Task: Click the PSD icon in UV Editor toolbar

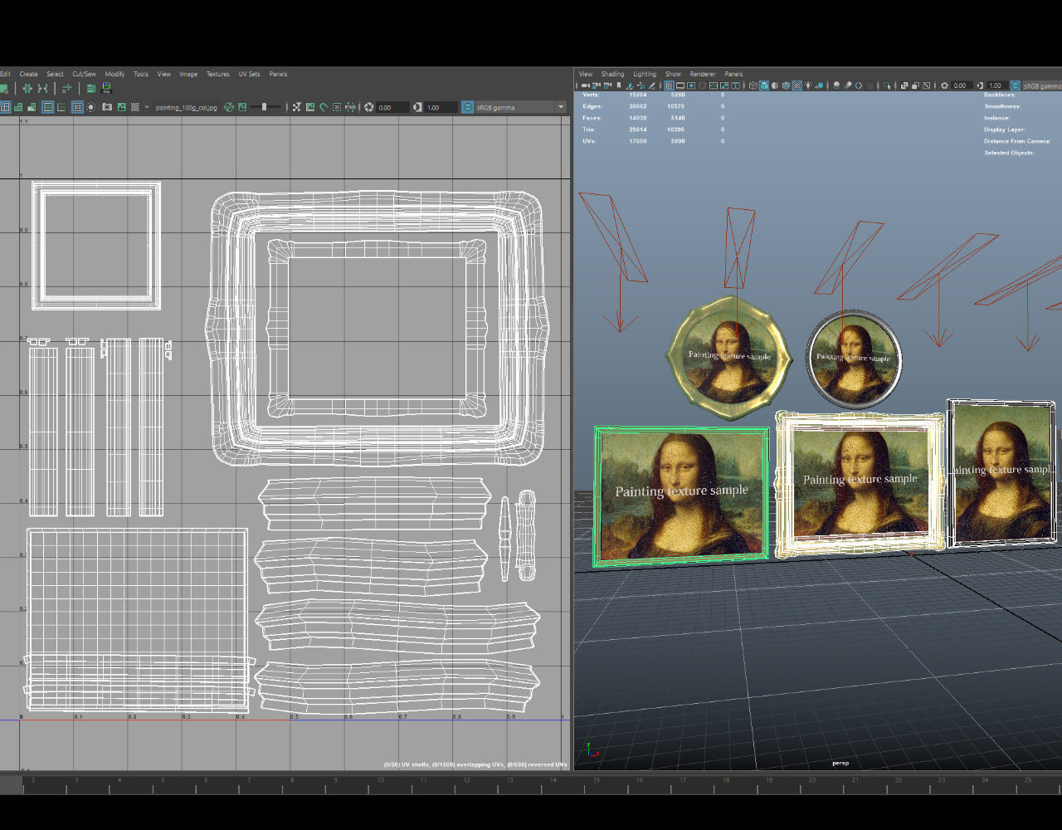Action: pos(349,107)
